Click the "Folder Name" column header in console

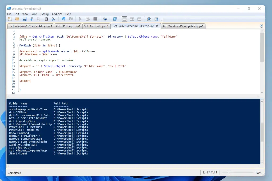pos(18,103)
